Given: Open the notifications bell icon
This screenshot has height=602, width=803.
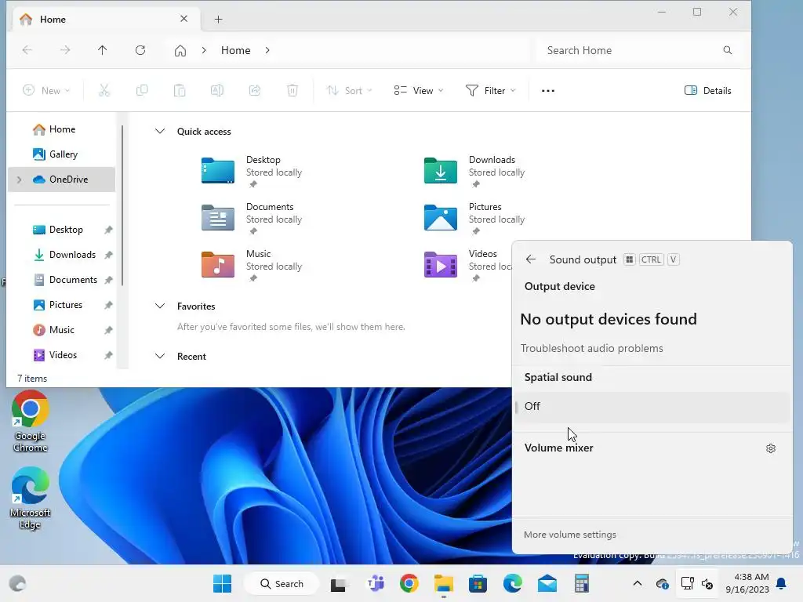Looking at the screenshot, I should click(x=782, y=583).
